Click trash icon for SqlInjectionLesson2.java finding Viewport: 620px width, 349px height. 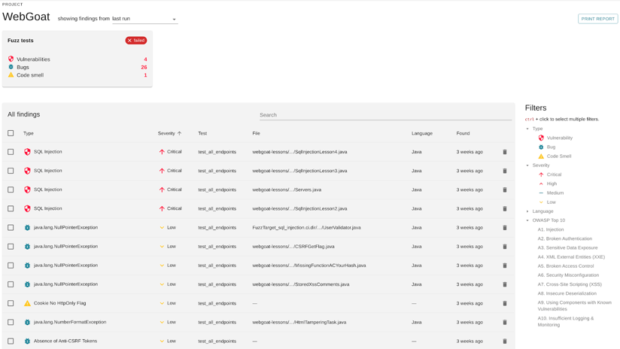[505, 208]
